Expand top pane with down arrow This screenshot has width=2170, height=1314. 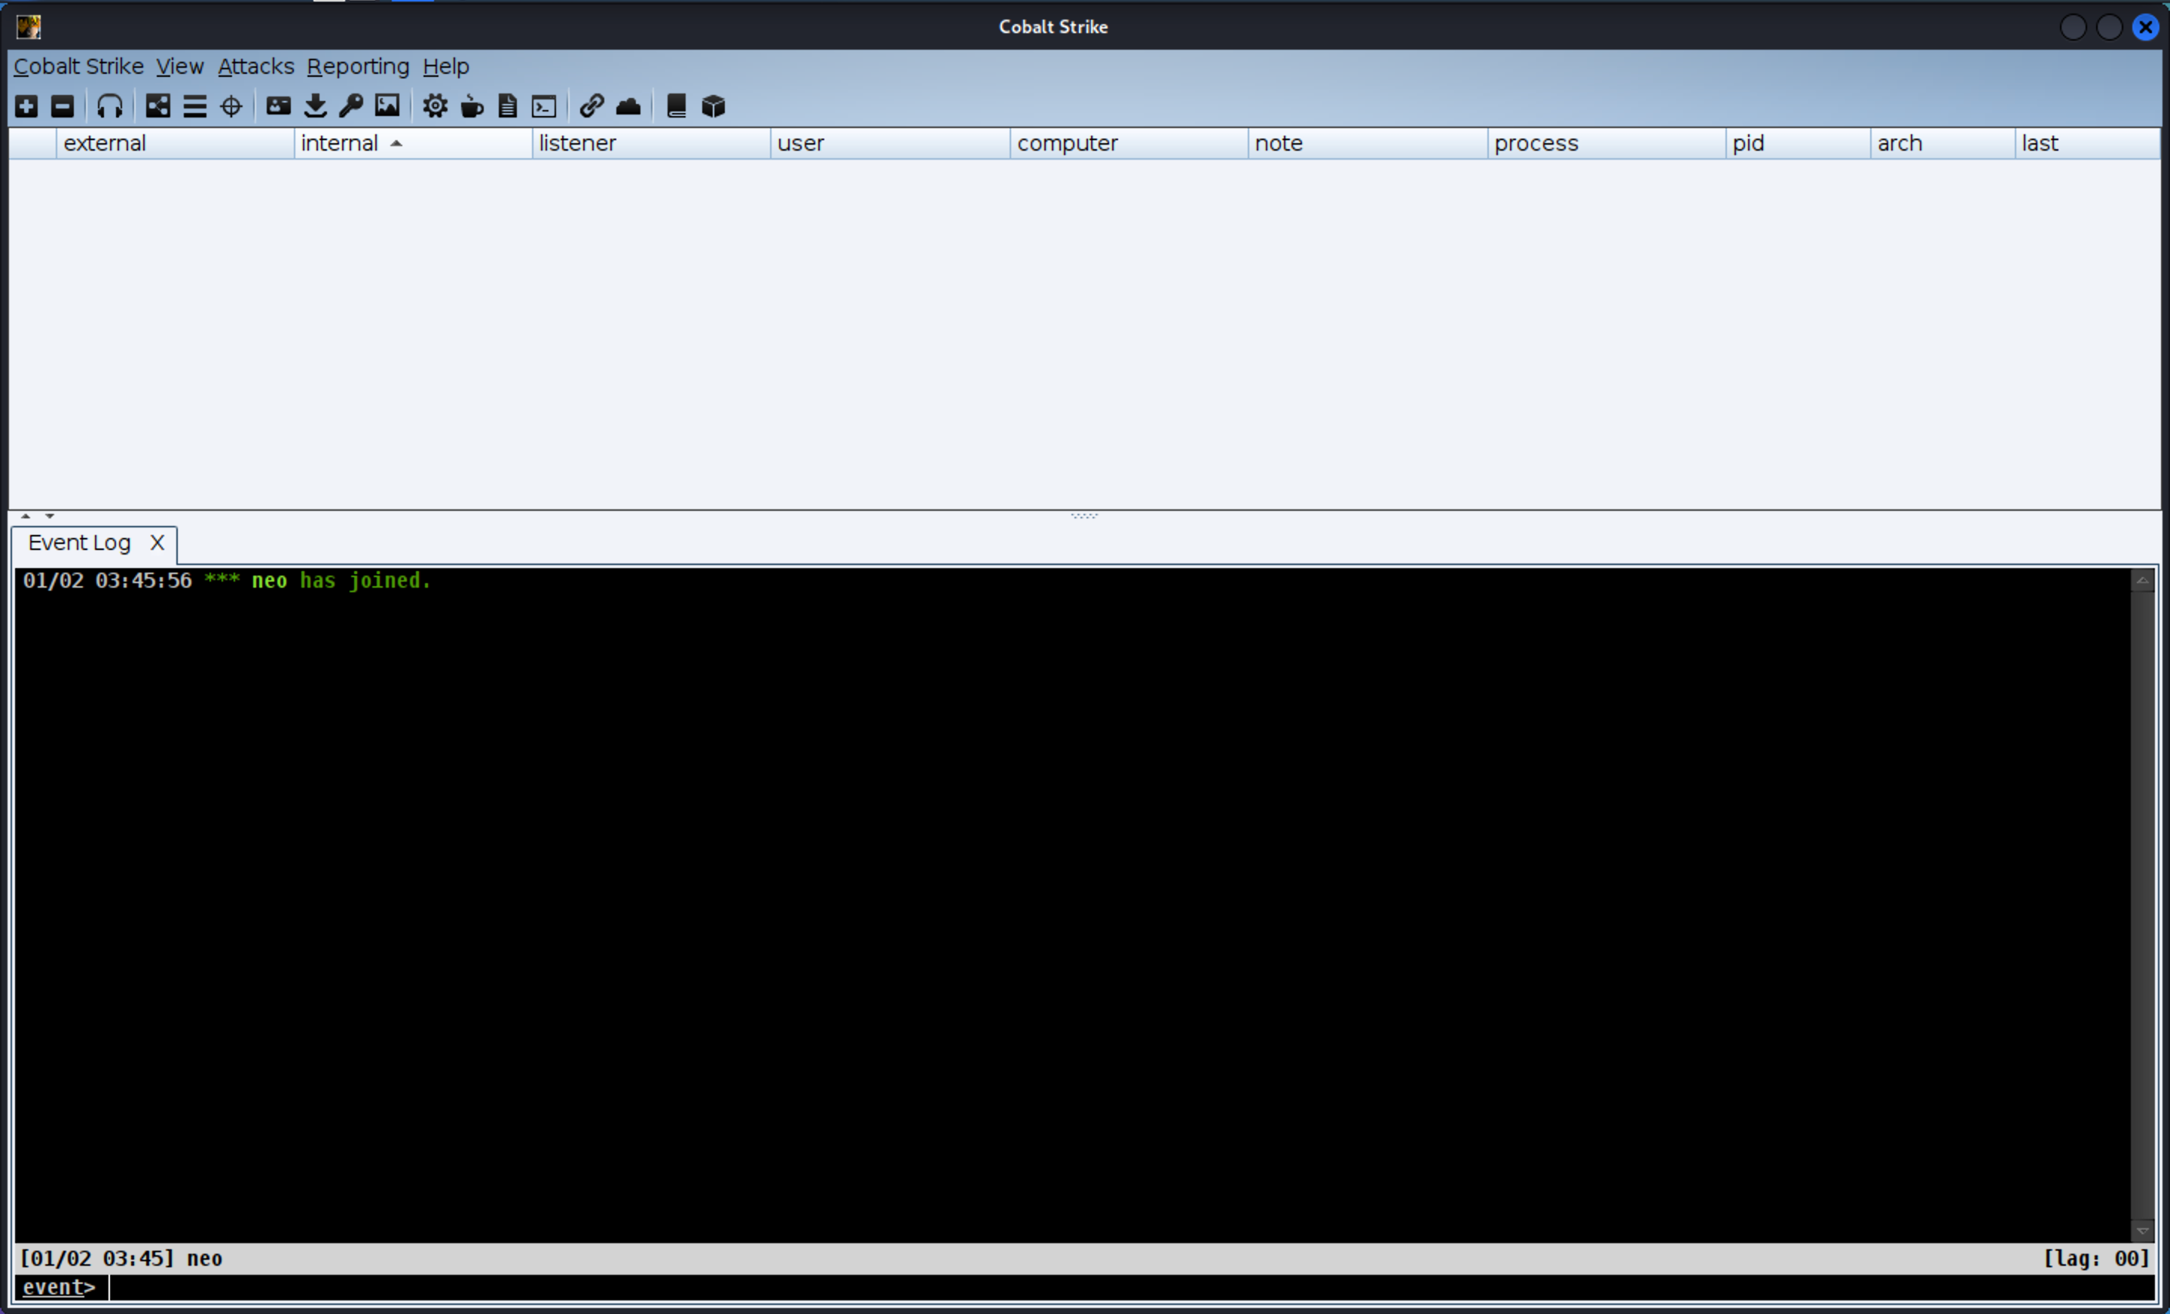[49, 516]
